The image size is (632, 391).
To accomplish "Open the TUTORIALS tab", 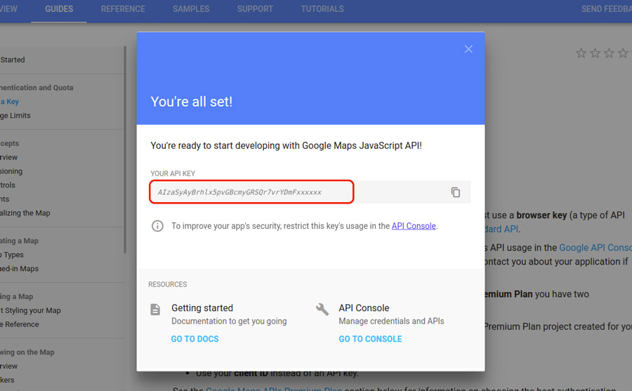I will [x=322, y=9].
